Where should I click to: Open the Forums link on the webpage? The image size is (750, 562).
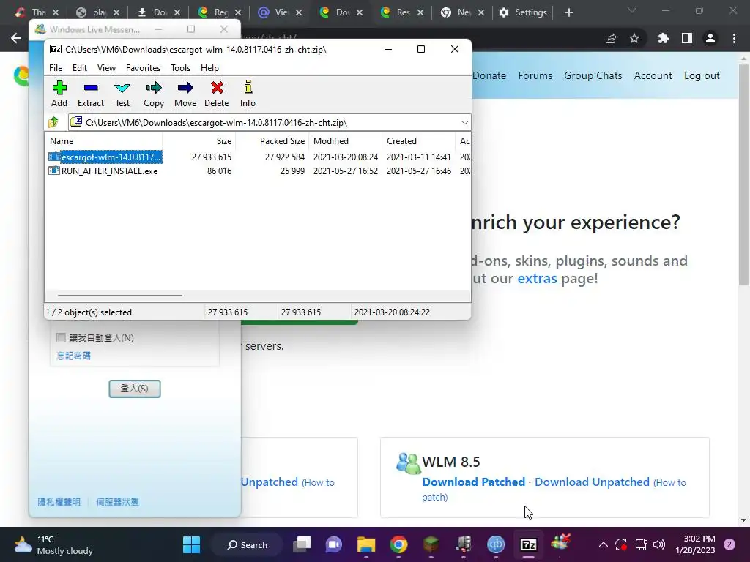click(535, 75)
